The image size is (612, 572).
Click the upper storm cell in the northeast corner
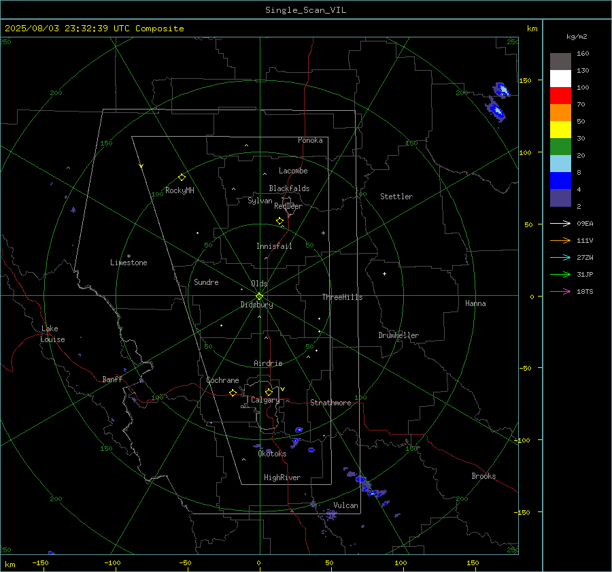coord(501,90)
